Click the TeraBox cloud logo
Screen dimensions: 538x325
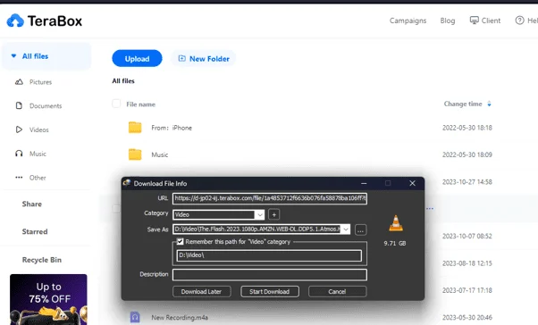[x=15, y=21]
